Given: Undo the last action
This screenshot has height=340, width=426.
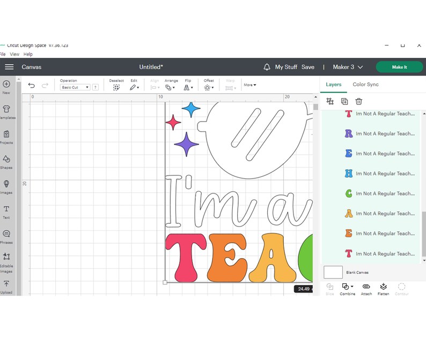Looking at the screenshot, I should pyautogui.click(x=32, y=86).
